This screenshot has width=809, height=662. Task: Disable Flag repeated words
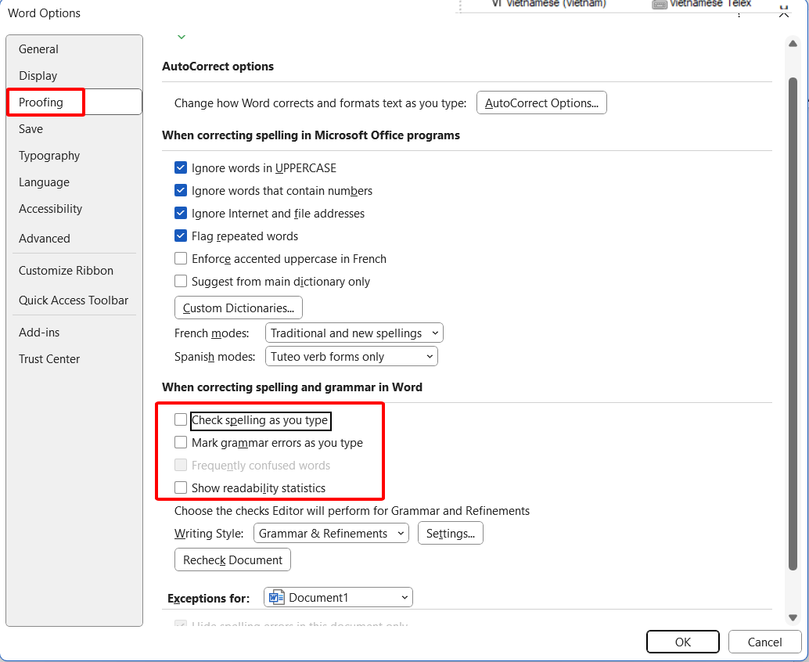181,236
